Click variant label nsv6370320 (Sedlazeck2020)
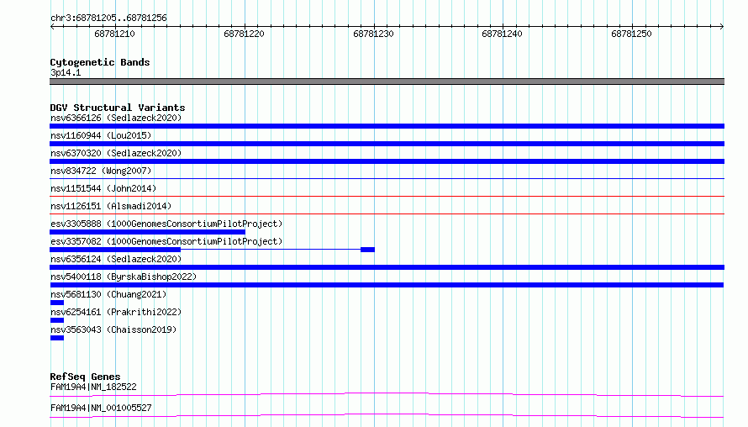 click(x=116, y=153)
